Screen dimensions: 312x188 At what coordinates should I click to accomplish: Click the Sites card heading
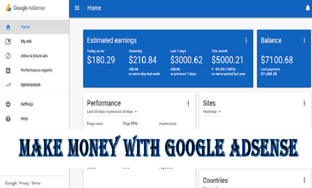[x=209, y=103]
